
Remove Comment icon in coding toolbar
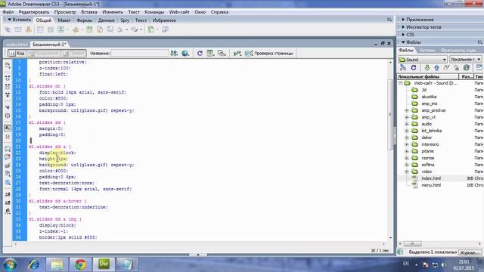(x=8, y=157)
